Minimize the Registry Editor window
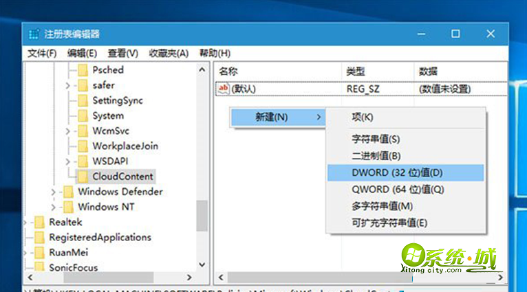 click(x=422, y=34)
